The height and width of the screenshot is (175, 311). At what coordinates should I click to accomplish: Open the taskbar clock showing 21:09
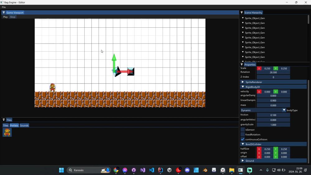(x=295, y=170)
